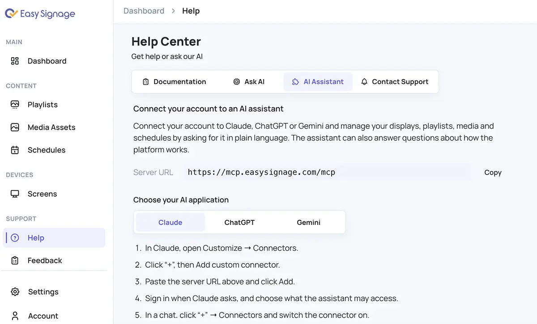Viewport: 537px width, 324px height.
Task: Click 'Connect your account to an AI assistant' heading
Action: 209,109
